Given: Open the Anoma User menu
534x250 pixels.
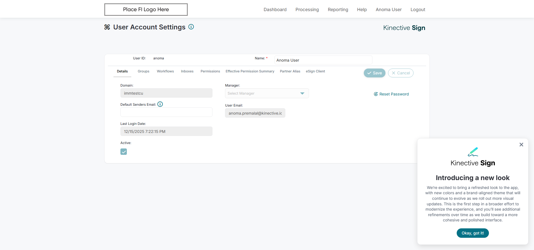Looking at the screenshot, I should (x=389, y=9).
